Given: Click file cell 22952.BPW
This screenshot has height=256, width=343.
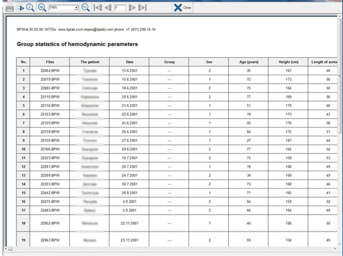Looking at the screenshot, I should pos(50,223).
